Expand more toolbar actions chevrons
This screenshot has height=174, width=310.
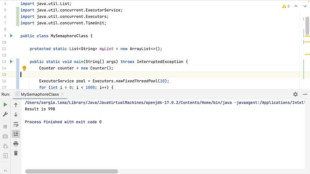(5, 171)
